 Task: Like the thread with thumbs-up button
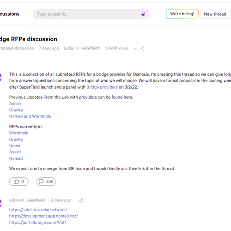(19, 182)
